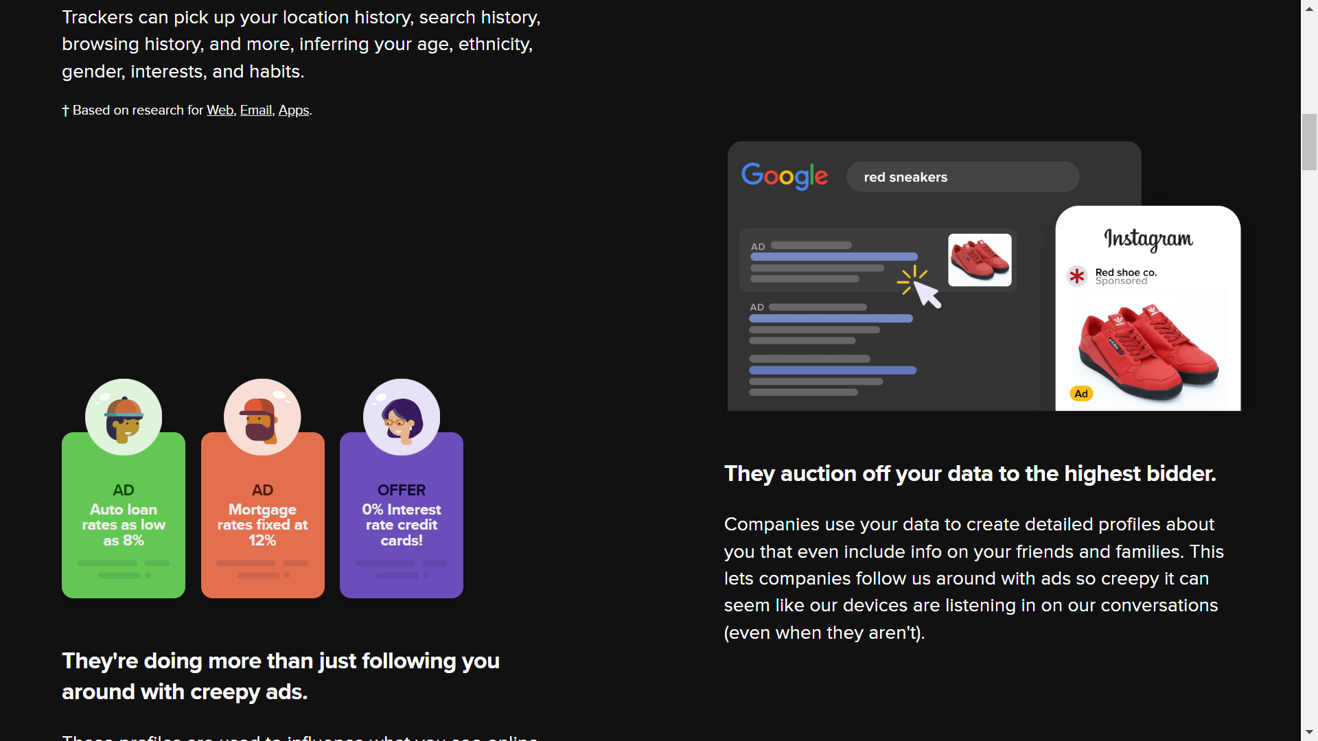This screenshot has width=1318, height=741.
Task: Click the scrollbar down arrow
Action: click(x=1310, y=733)
